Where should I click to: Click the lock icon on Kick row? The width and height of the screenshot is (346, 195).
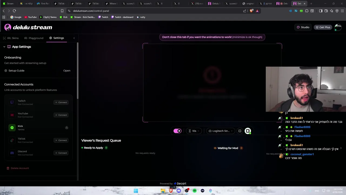(66, 128)
